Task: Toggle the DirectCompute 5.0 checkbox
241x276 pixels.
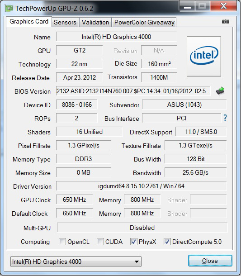Action: click(167, 242)
